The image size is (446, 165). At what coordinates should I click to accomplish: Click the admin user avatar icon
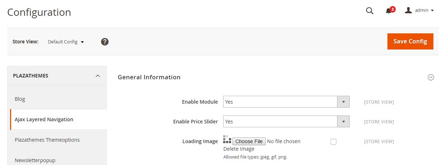[408, 10]
